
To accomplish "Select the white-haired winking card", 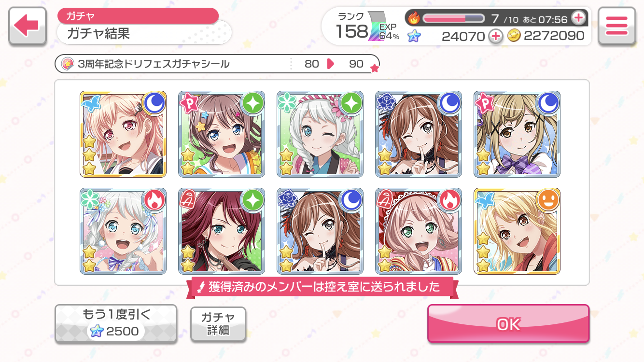I will 320,134.
